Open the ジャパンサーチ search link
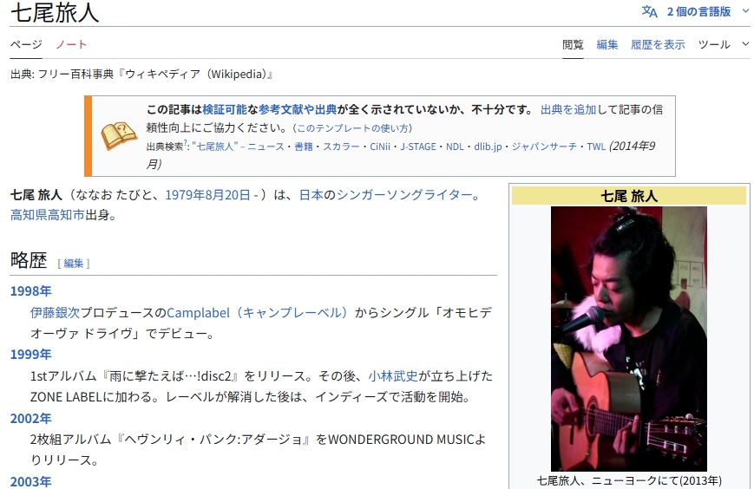The width and height of the screenshot is (754, 489). pos(544,147)
